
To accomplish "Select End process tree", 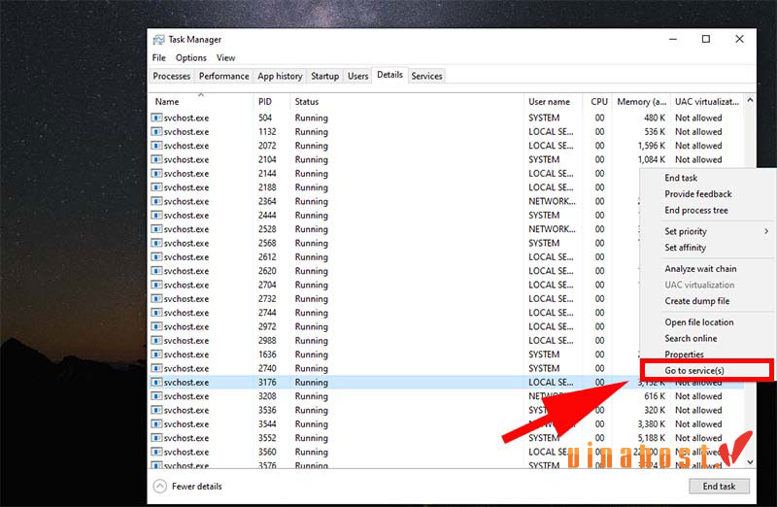I will tap(696, 211).
